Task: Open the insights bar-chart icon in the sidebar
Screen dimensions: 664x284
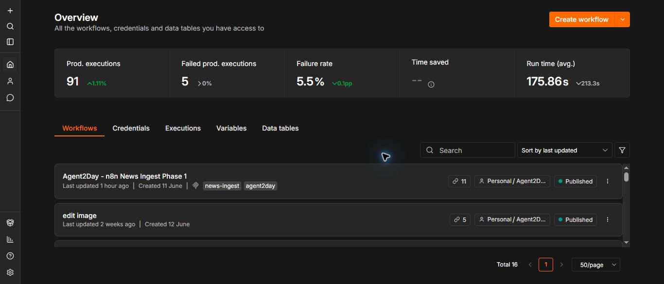Action: point(10,239)
